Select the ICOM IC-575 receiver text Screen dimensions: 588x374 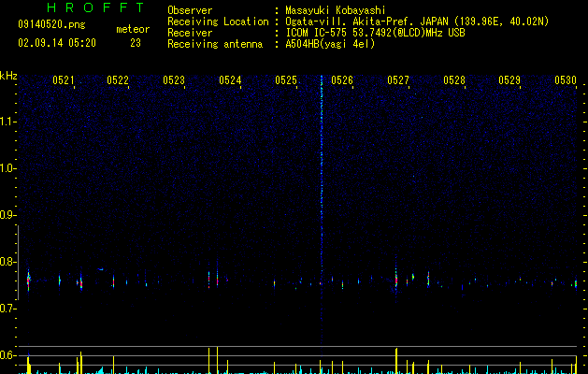tap(375, 33)
